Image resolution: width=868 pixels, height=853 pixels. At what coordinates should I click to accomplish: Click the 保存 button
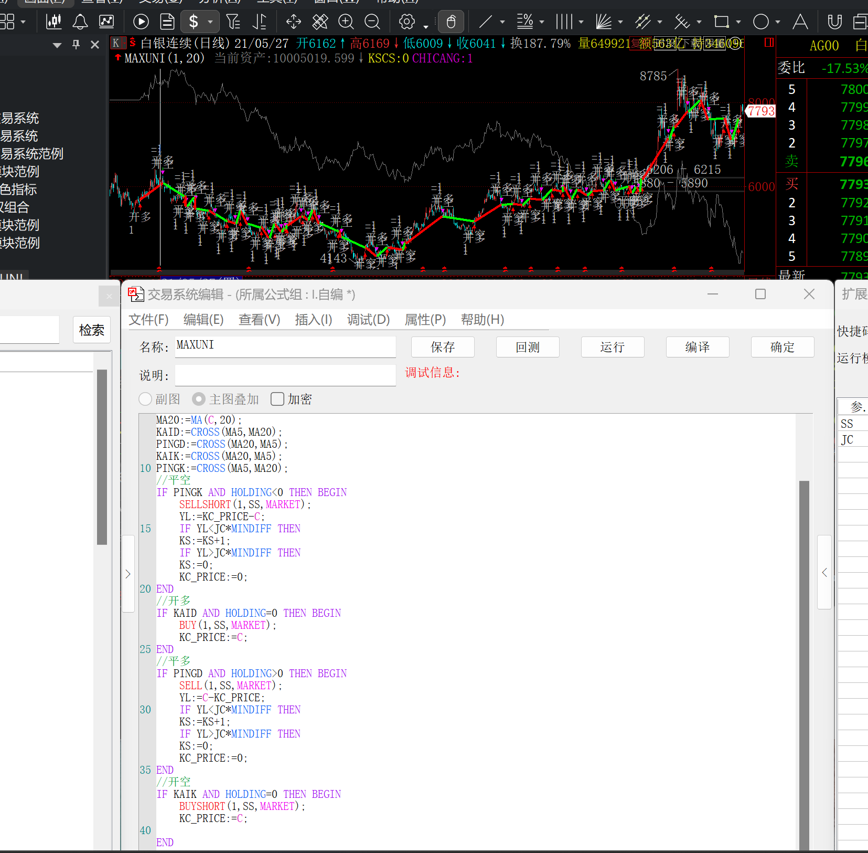(443, 347)
